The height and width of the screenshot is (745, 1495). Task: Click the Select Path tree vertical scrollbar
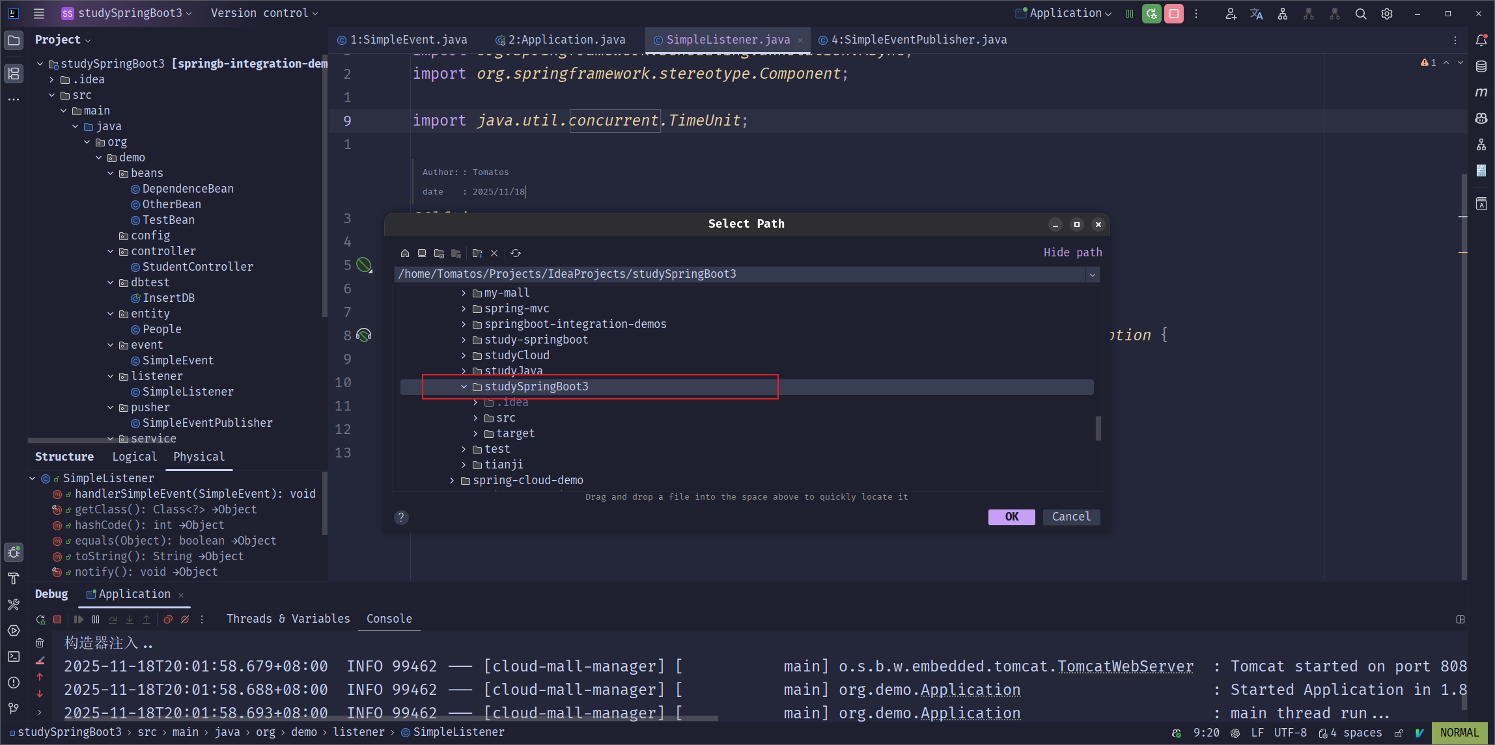click(x=1098, y=428)
